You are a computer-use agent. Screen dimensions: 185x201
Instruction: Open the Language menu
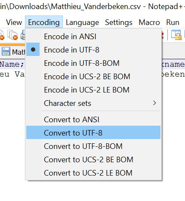point(82,22)
